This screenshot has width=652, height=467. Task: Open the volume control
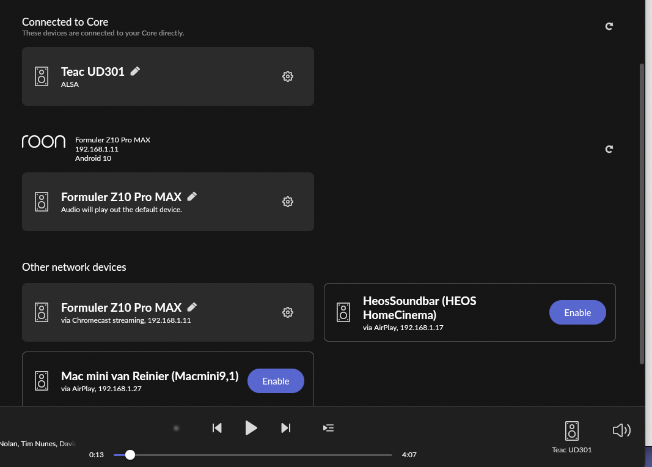point(621,430)
